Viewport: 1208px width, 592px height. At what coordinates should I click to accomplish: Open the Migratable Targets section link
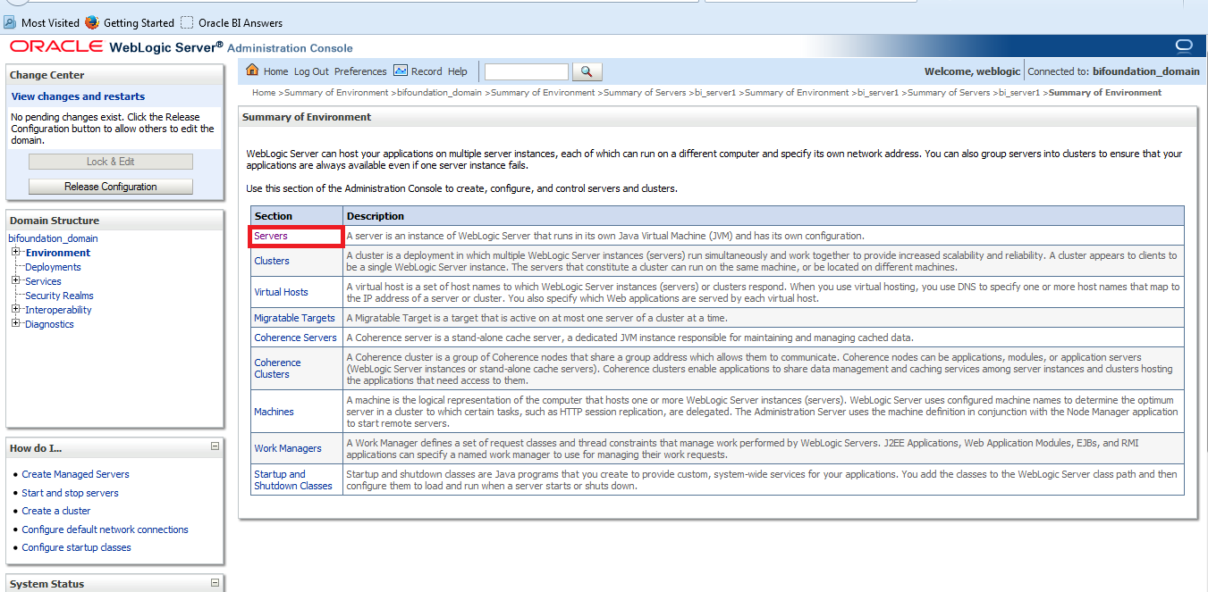[294, 318]
